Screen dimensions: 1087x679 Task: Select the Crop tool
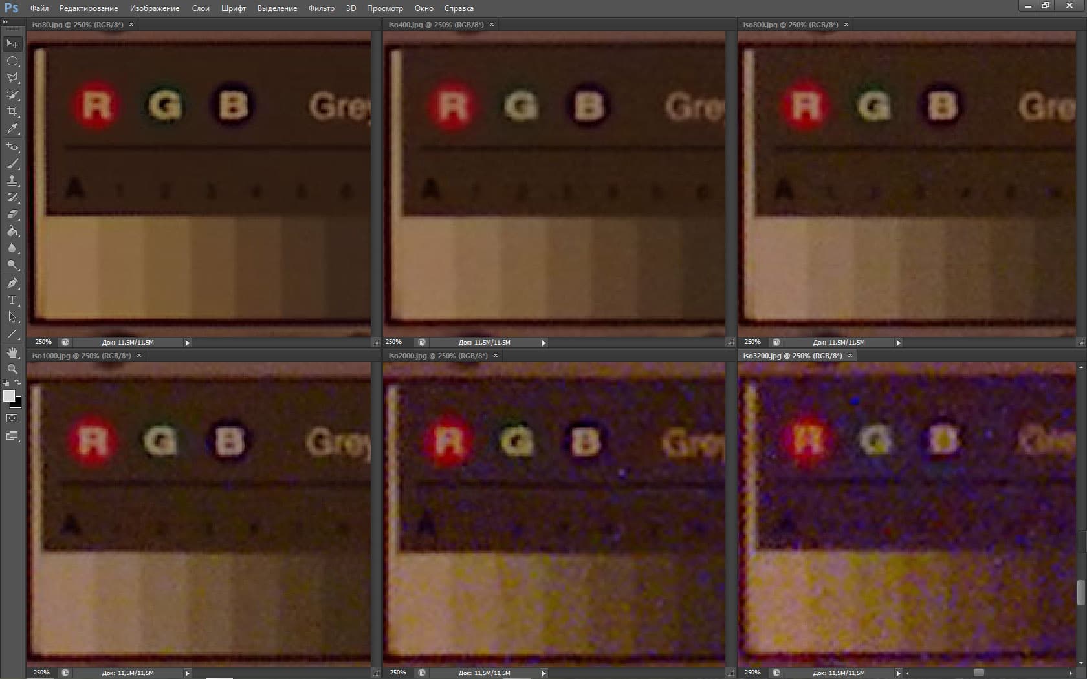pos(12,111)
